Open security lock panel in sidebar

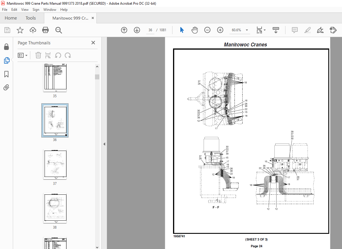click(x=6, y=47)
